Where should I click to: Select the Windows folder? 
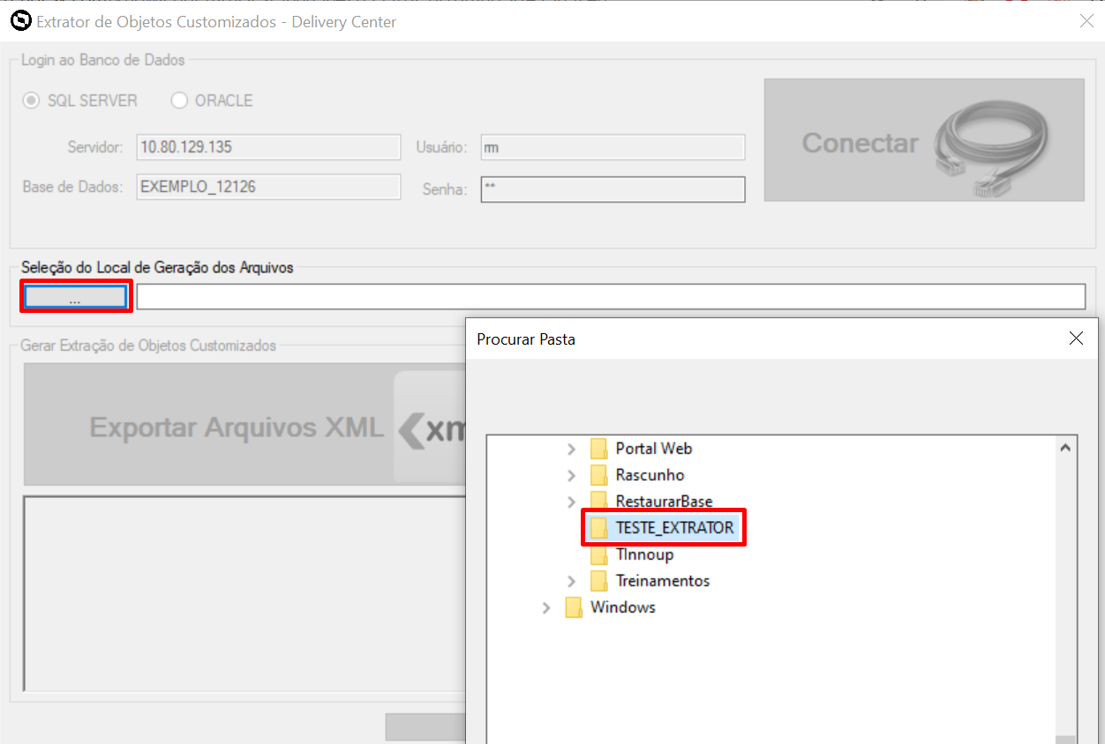[623, 607]
